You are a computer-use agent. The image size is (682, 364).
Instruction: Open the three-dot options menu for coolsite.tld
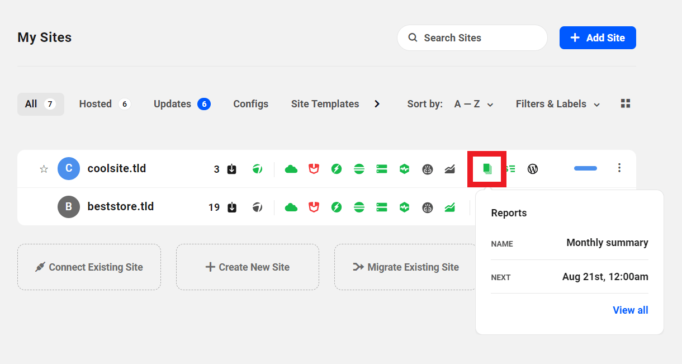[x=619, y=168]
